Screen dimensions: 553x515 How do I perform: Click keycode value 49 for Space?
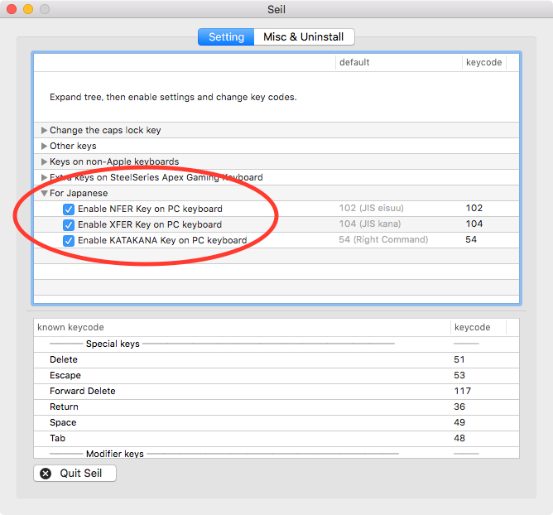coord(459,422)
